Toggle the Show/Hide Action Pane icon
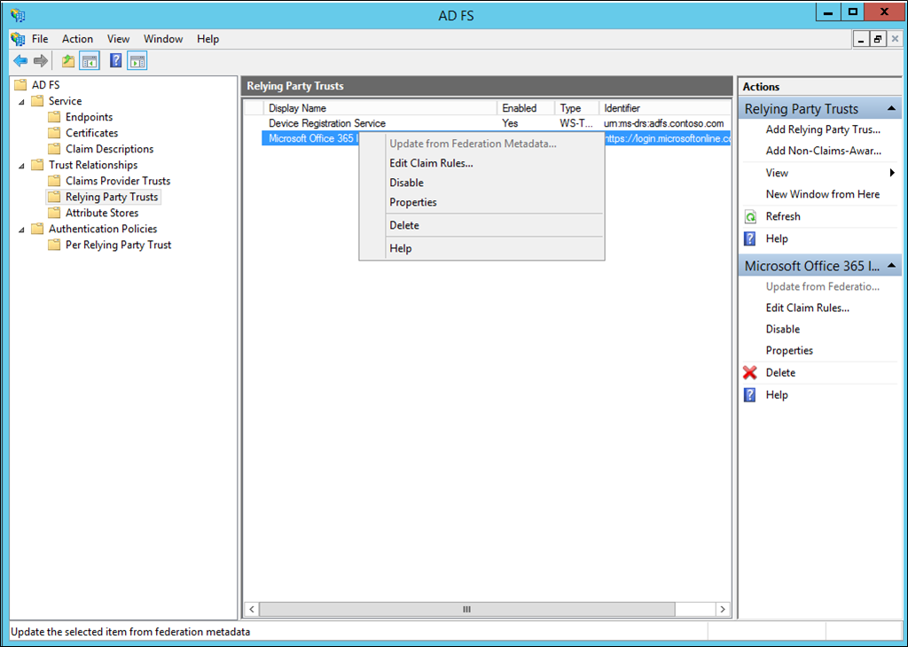This screenshot has height=647, width=908. [135, 60]
